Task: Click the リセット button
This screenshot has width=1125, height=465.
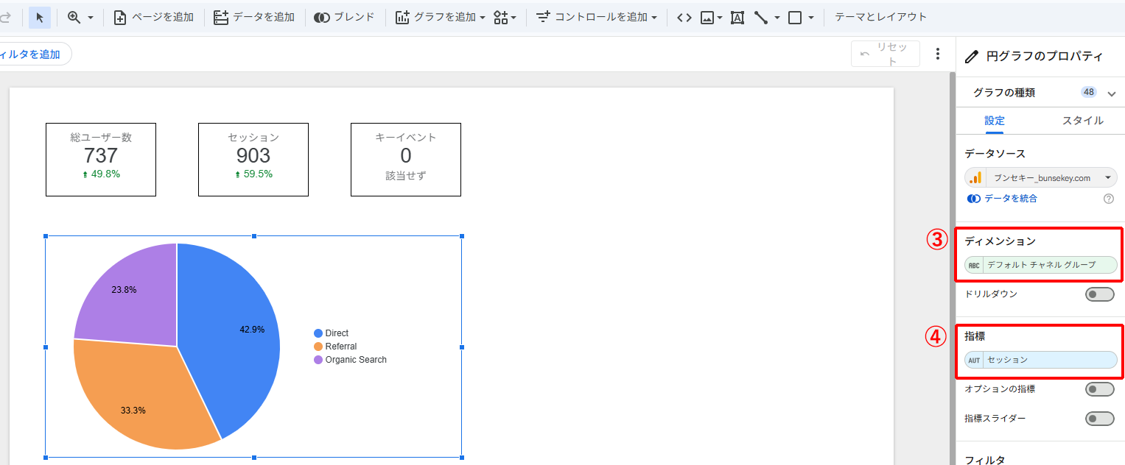Action: tap(885, 53)
